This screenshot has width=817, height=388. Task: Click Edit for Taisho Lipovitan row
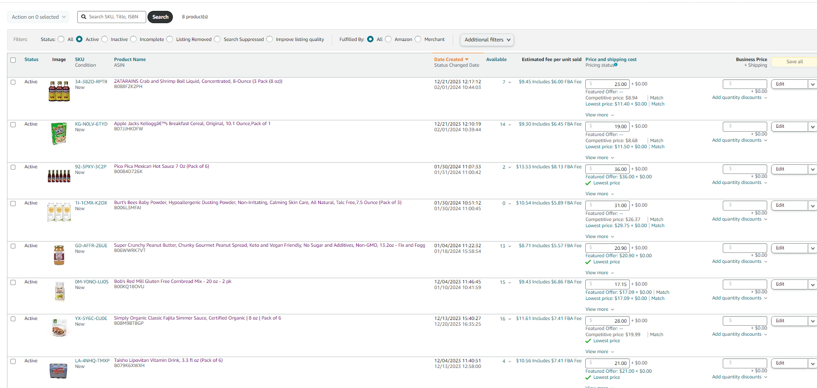pyautogui.click(x=790, y=363)
